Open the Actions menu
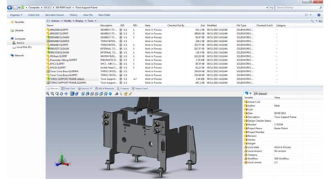The width and height of the screenshot is (330, 179). [x=56, y=21]
